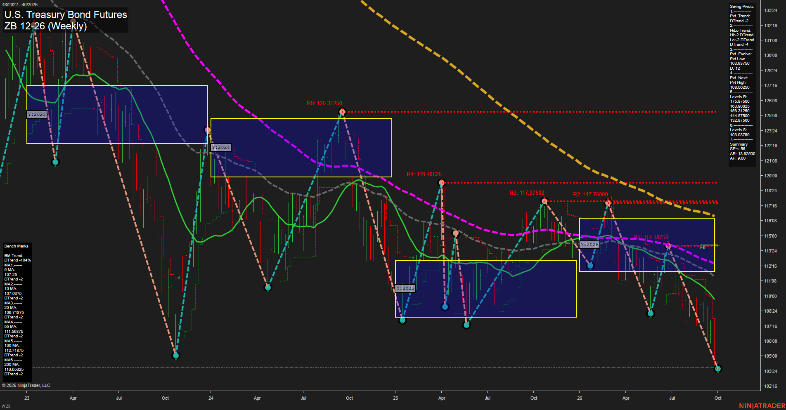Click the 100 MA value 112.71875
This screenshot has height=410, width=786.
tap(14, 351)
